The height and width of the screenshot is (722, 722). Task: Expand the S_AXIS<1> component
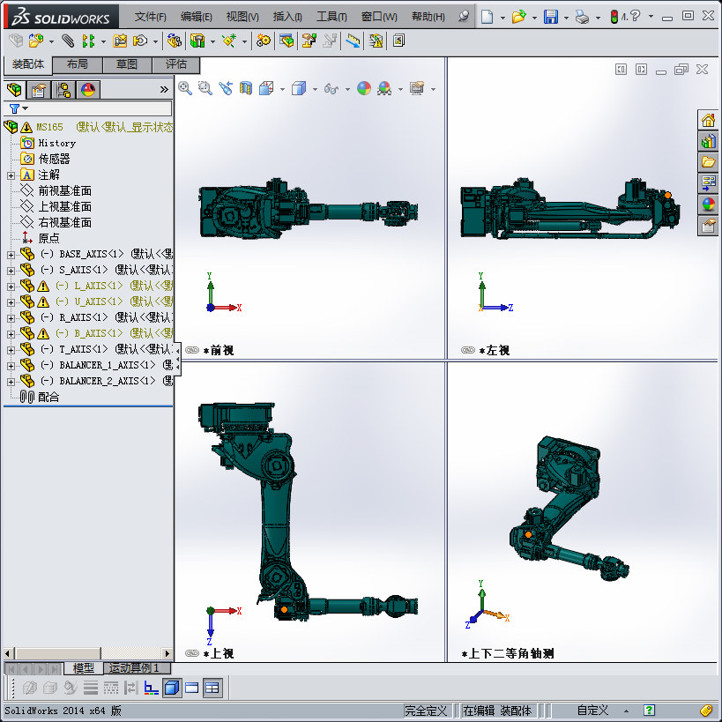(x=11, y=272)
